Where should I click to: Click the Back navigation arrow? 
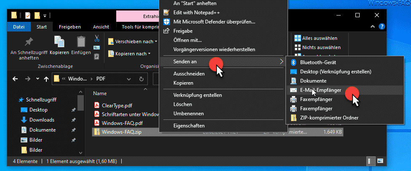pos(15,79)
